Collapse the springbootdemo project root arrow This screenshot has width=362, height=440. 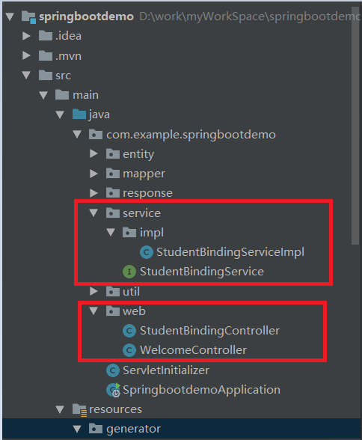(10, 16)
